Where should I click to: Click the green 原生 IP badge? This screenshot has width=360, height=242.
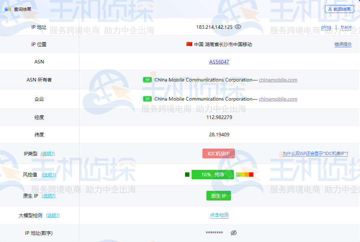218,195
